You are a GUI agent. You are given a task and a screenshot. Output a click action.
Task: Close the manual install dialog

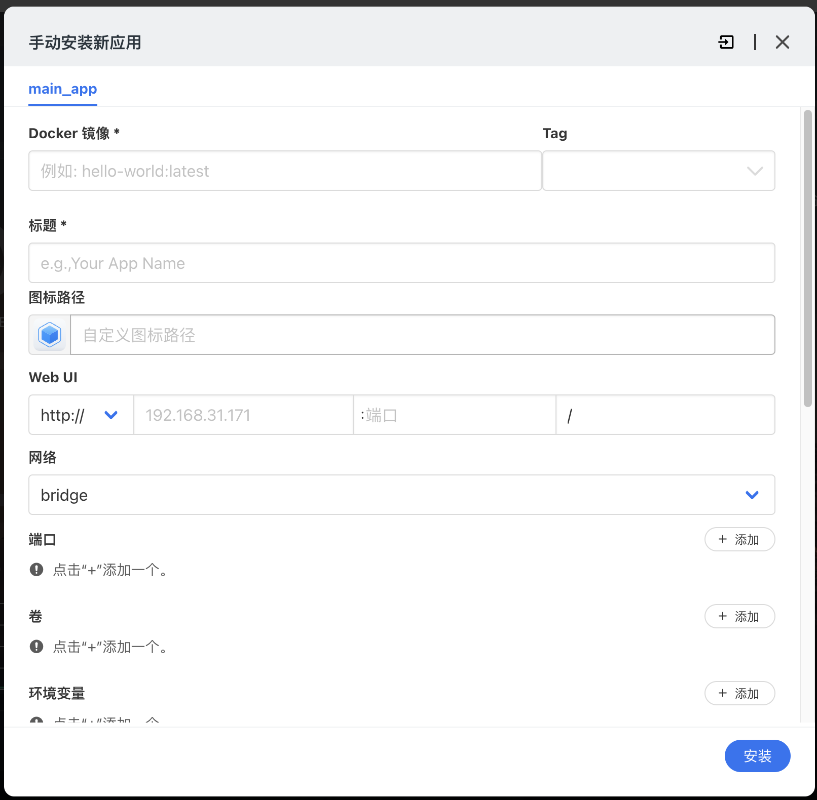pyautogui.click(x=782, y=42)
